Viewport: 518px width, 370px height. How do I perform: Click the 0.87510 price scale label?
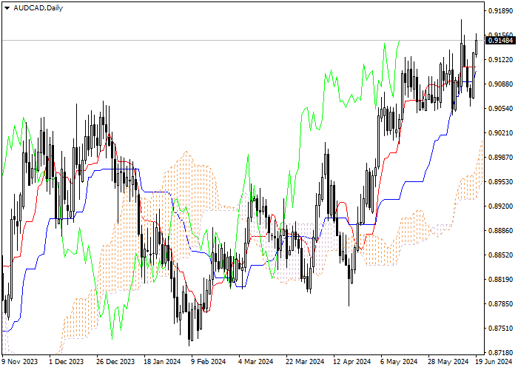coord(501,329)
